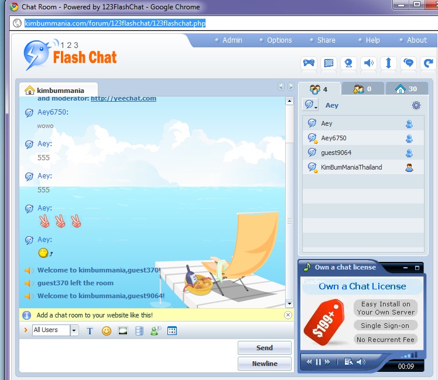This screenshot has height=380, width=438.
Task: Open the text font formatting tool
Action: point(90,331)
